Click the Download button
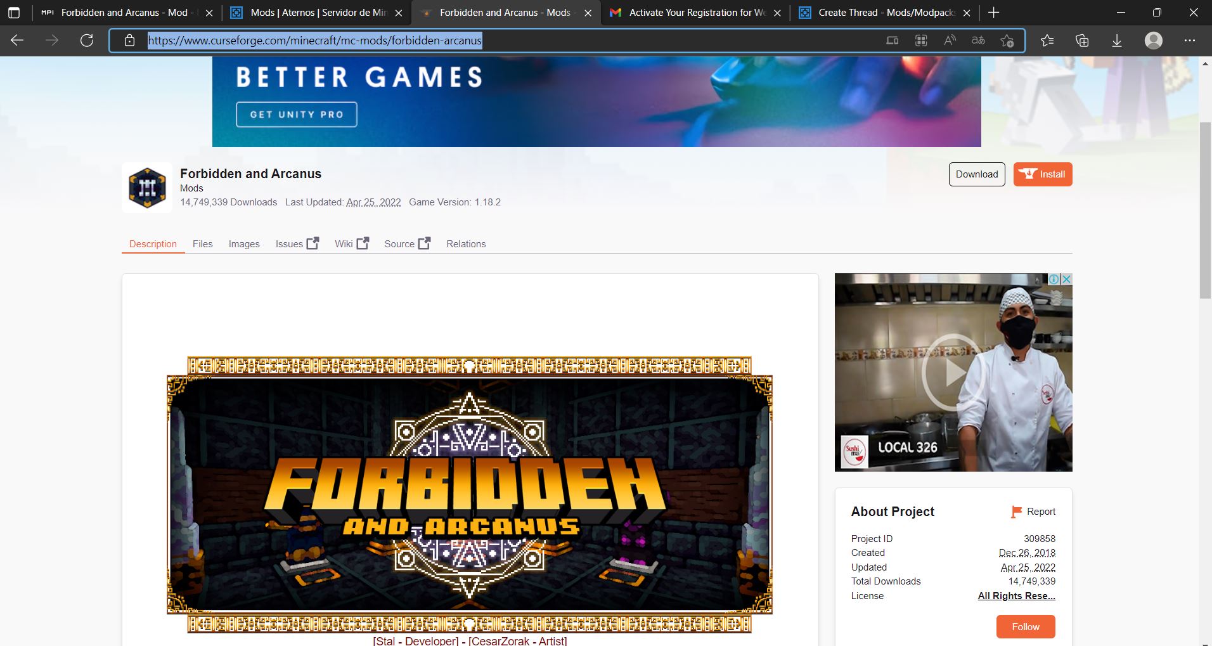 [x=977, y=174]
